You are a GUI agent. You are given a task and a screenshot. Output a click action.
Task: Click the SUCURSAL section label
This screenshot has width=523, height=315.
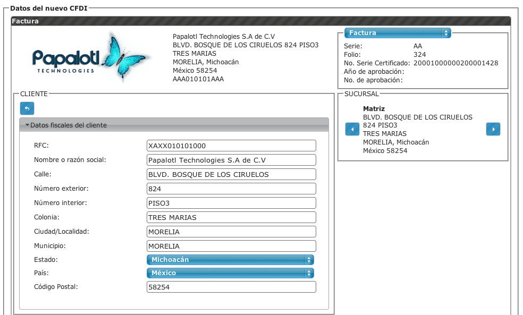coord(361,93)
